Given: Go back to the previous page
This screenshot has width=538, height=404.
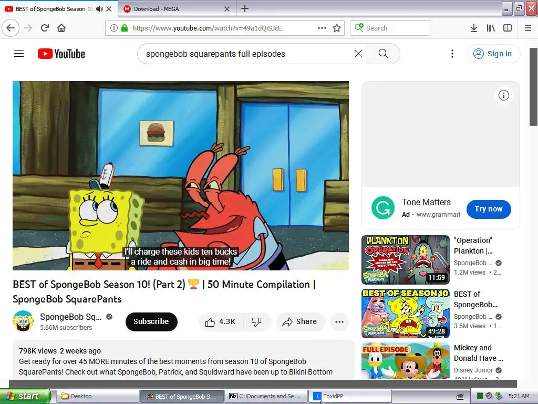Looking at the screenshot, I should point(11,28).
